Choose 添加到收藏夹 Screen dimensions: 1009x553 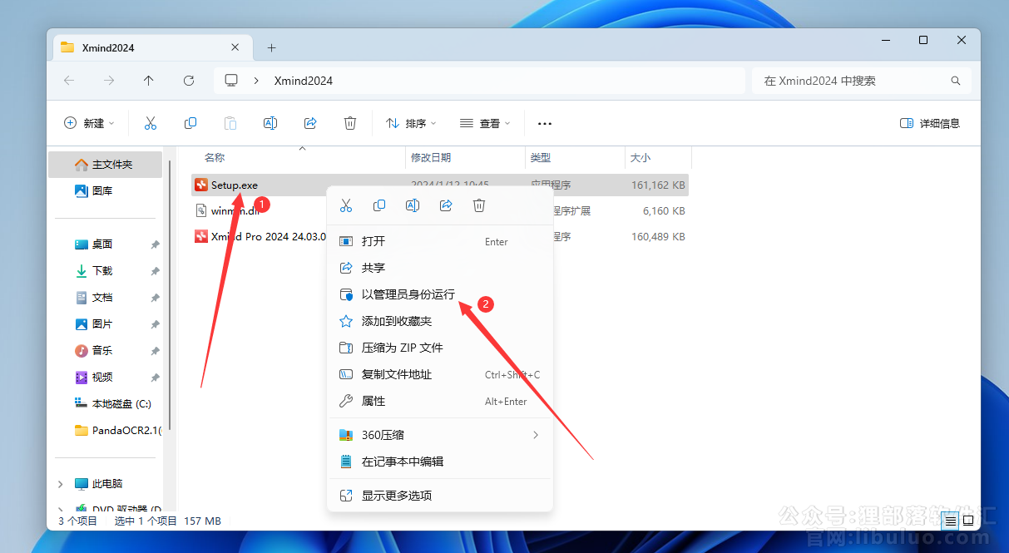point(440,321)
